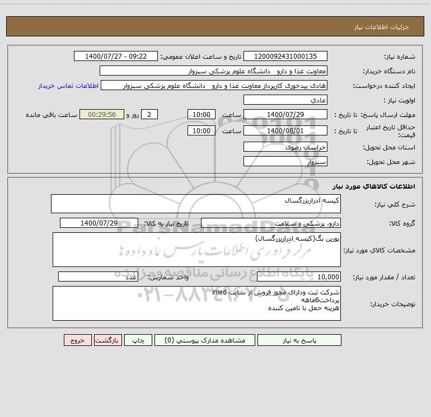The height and width of the screenshot is (417, 431).
Task: Click the خروج exit button
Action: coord(77,340)
